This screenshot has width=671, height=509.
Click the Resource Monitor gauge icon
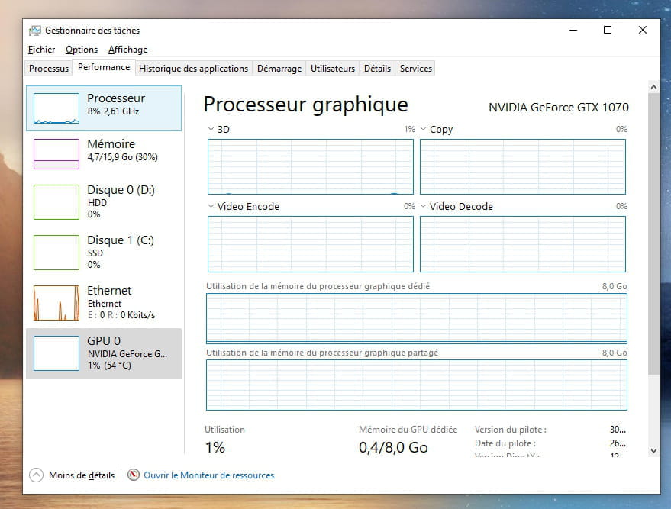pos(134,475)
